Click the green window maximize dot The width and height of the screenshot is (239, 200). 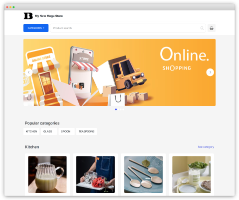coord(13,7)
